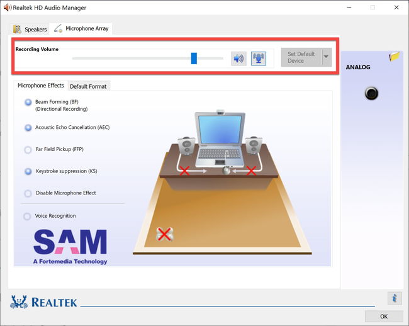This screenshot has height=326, width=409.
Task: Toggle Acoustic Echo Cancellation (AEC)
Action: tap(28, 128)
